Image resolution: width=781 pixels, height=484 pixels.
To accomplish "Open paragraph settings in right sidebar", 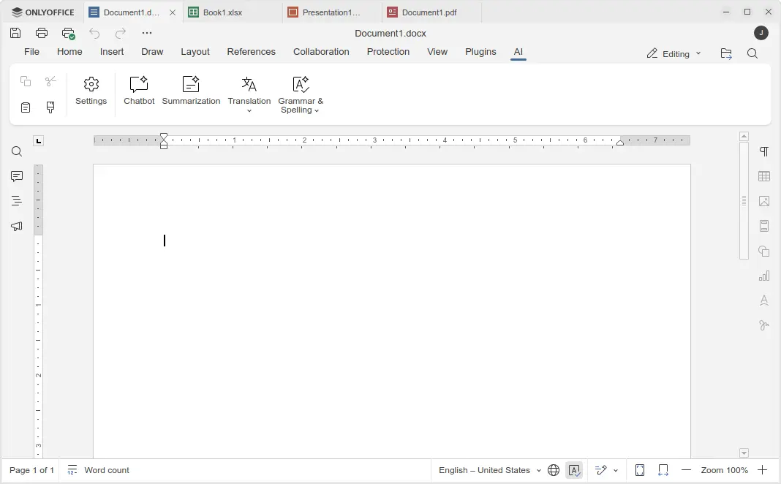I will [x=764, y=151].
